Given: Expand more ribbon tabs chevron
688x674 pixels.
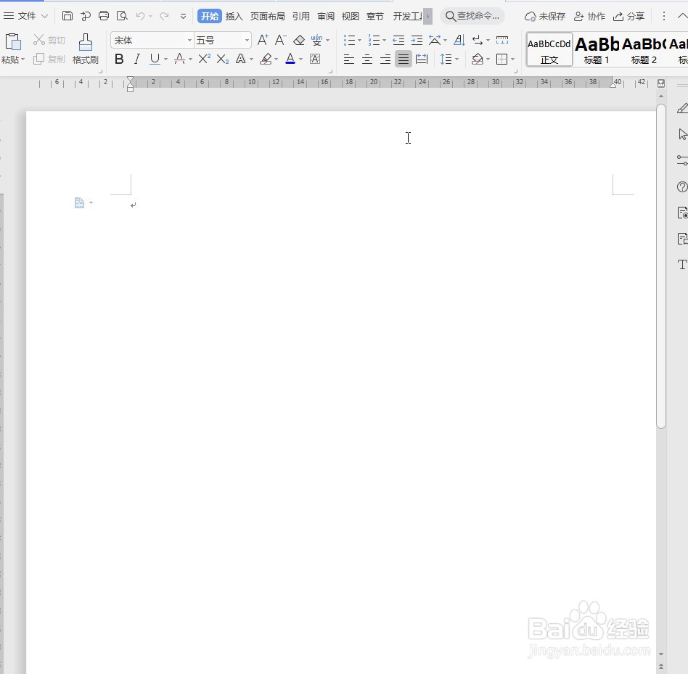Looking at the screenshot, I should 427,16.
